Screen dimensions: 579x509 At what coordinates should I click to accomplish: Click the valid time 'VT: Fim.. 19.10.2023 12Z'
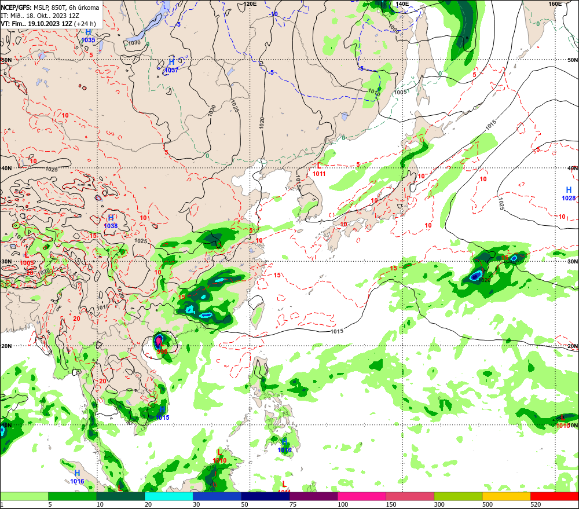coord(36,24)
